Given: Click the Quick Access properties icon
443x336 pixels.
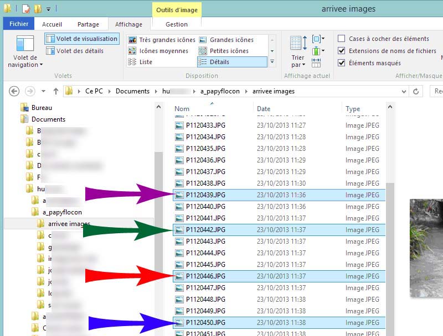Looking at the screenshot, I should 25,9.
